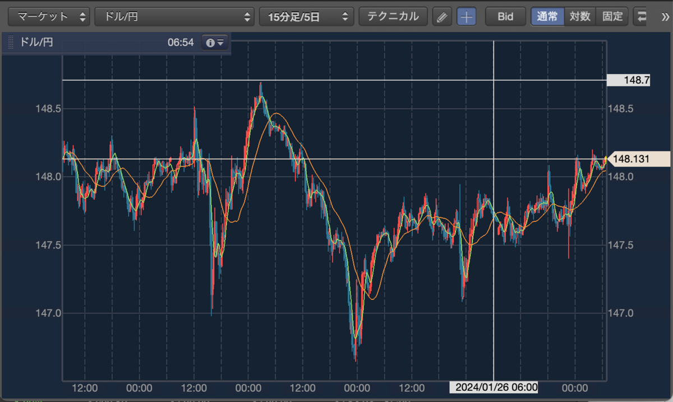Open the 15分足/5日 timeframe dropdown
Viewport: 673px width, 402px height.
coord(306,16)
